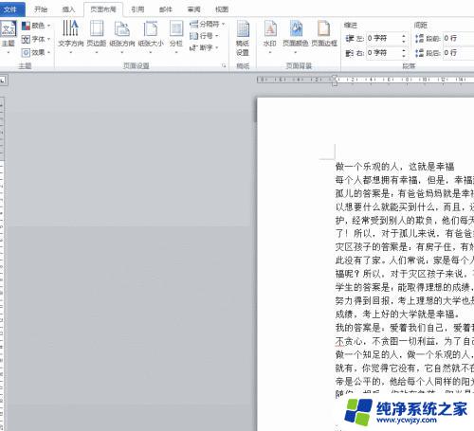The height and width of the screenshot is (431, 474).
Task: Click the tab selector at ruler corner
Action: coord(3,81)
